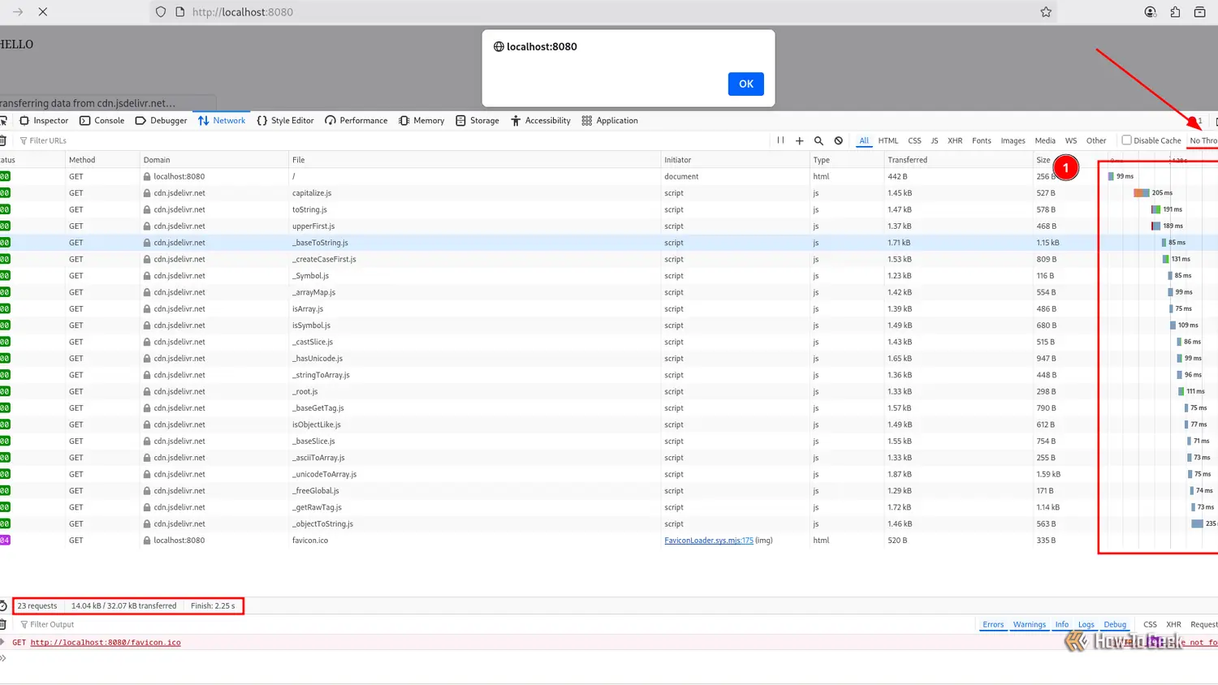
Task: Toggle the Info console filter
Action: click(1061, 624)
